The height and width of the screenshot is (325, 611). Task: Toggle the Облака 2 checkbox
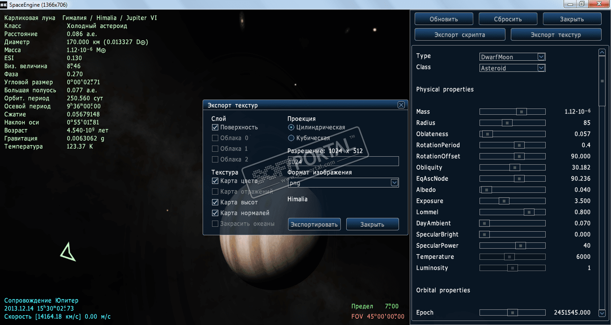click(x=215, y=159)
